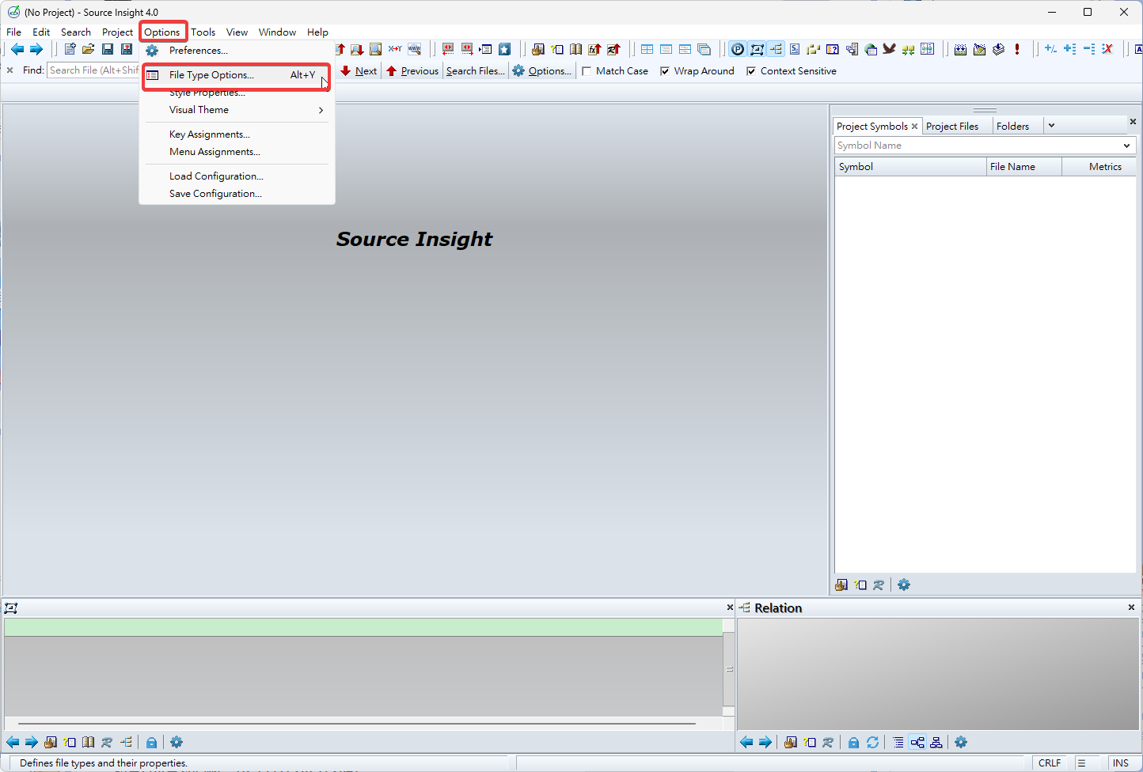1143x772 pixels.
Task: Uncheck the Wrap Around checkbox
Action: click(665, 71)
